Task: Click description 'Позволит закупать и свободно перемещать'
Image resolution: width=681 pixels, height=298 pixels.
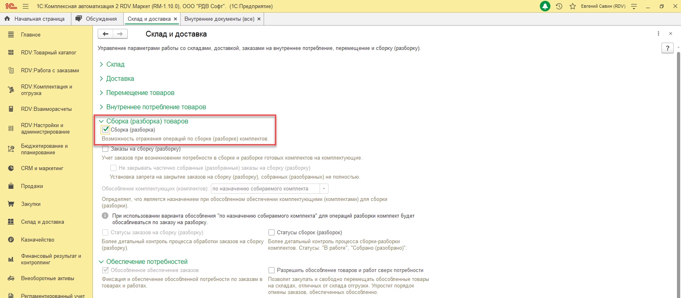Action: [x=349, y=286]
